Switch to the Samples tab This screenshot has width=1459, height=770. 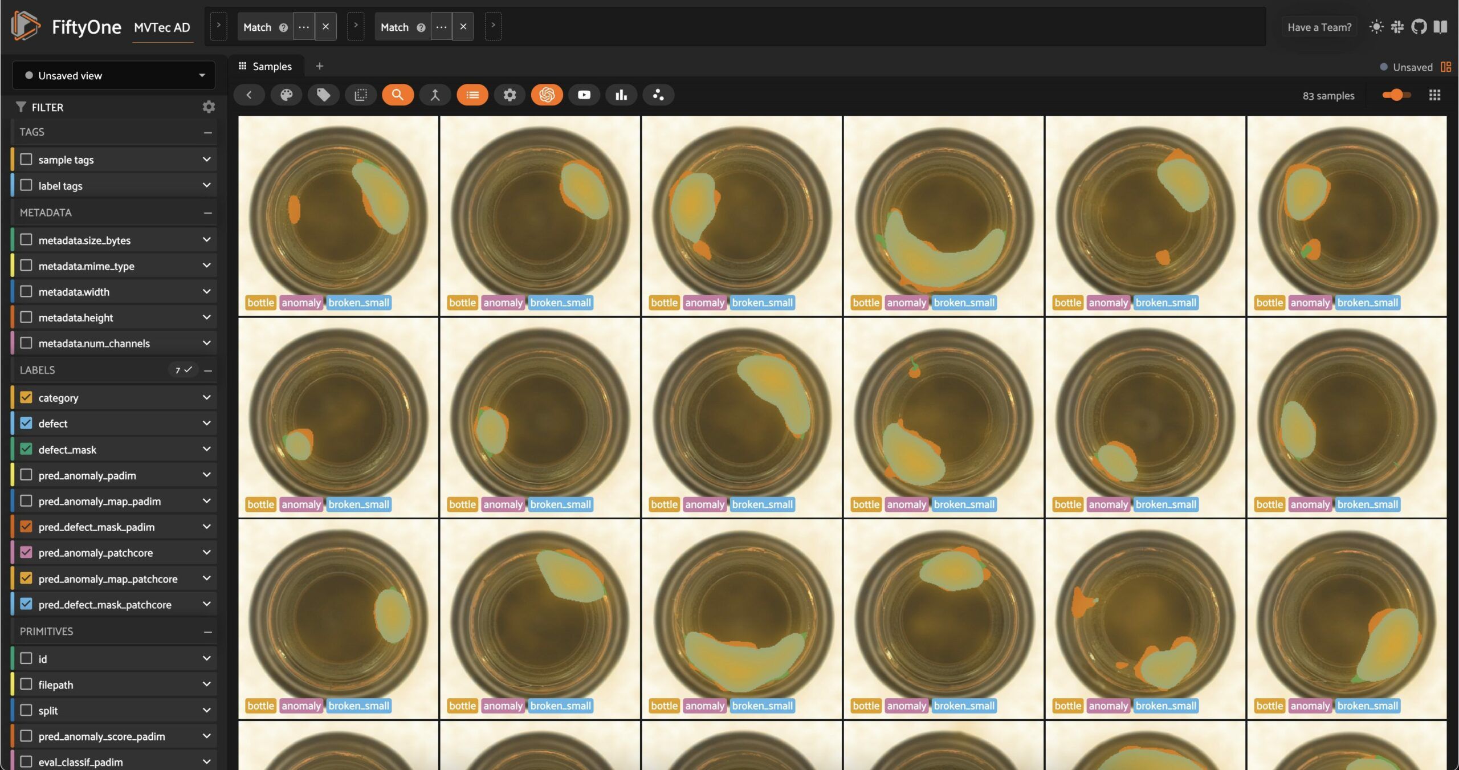coord(266,66)
